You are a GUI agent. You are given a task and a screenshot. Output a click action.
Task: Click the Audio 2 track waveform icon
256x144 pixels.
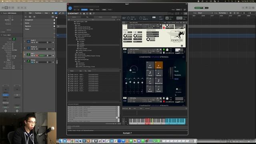(x=28, y=42)
